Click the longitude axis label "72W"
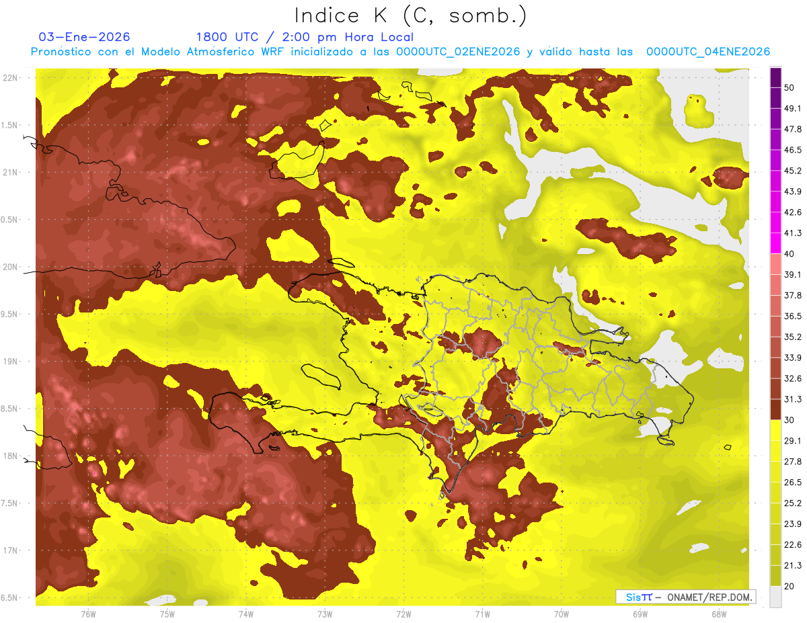 point(403,614)
